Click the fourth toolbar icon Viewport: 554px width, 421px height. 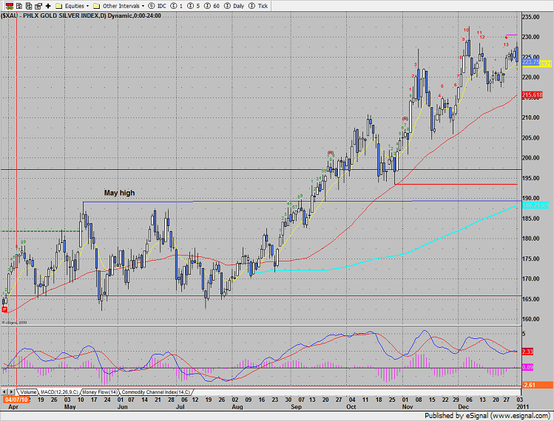[x=38, y=5]
